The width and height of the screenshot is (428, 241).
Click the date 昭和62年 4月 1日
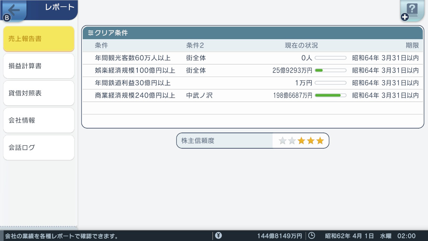coord(349,236)
